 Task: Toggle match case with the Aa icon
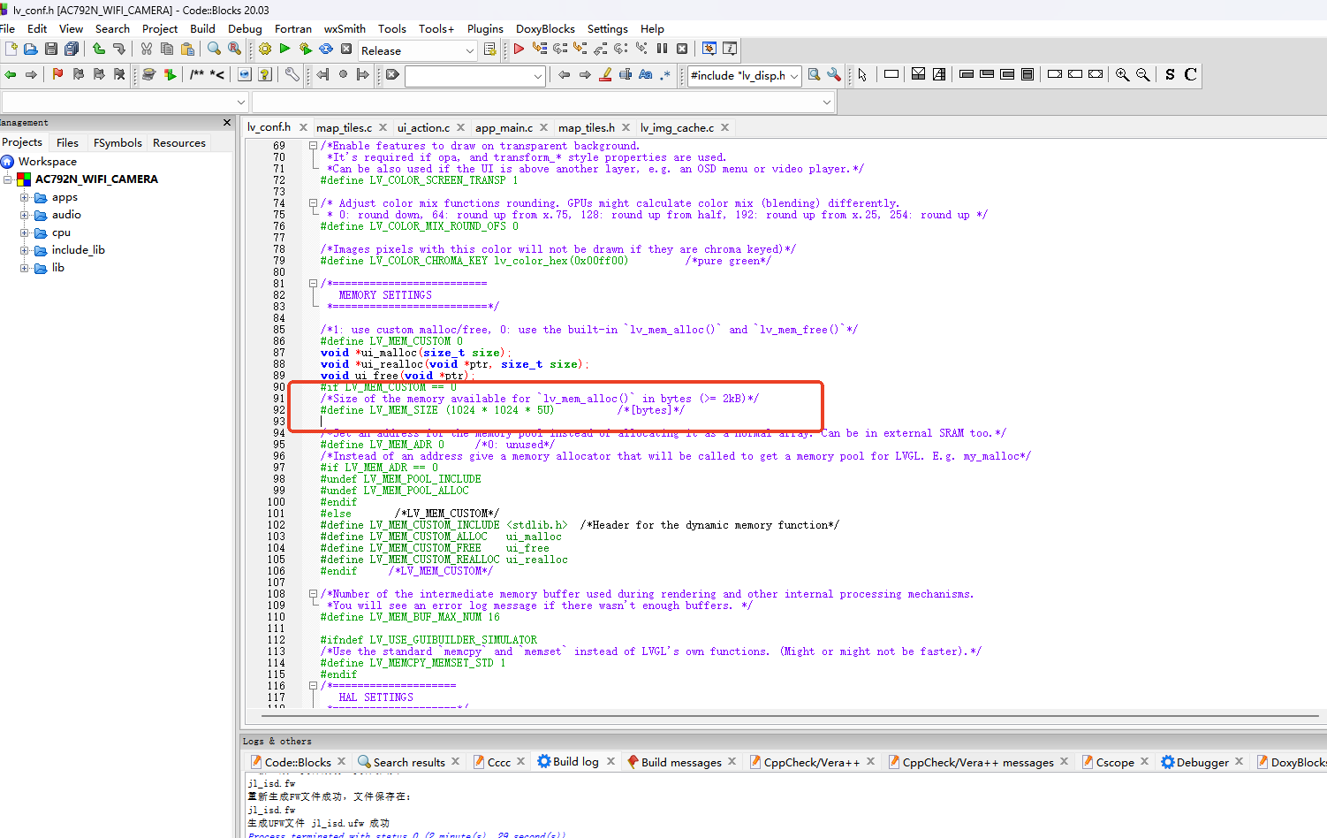pyautogui.click(x=646, y=75)
